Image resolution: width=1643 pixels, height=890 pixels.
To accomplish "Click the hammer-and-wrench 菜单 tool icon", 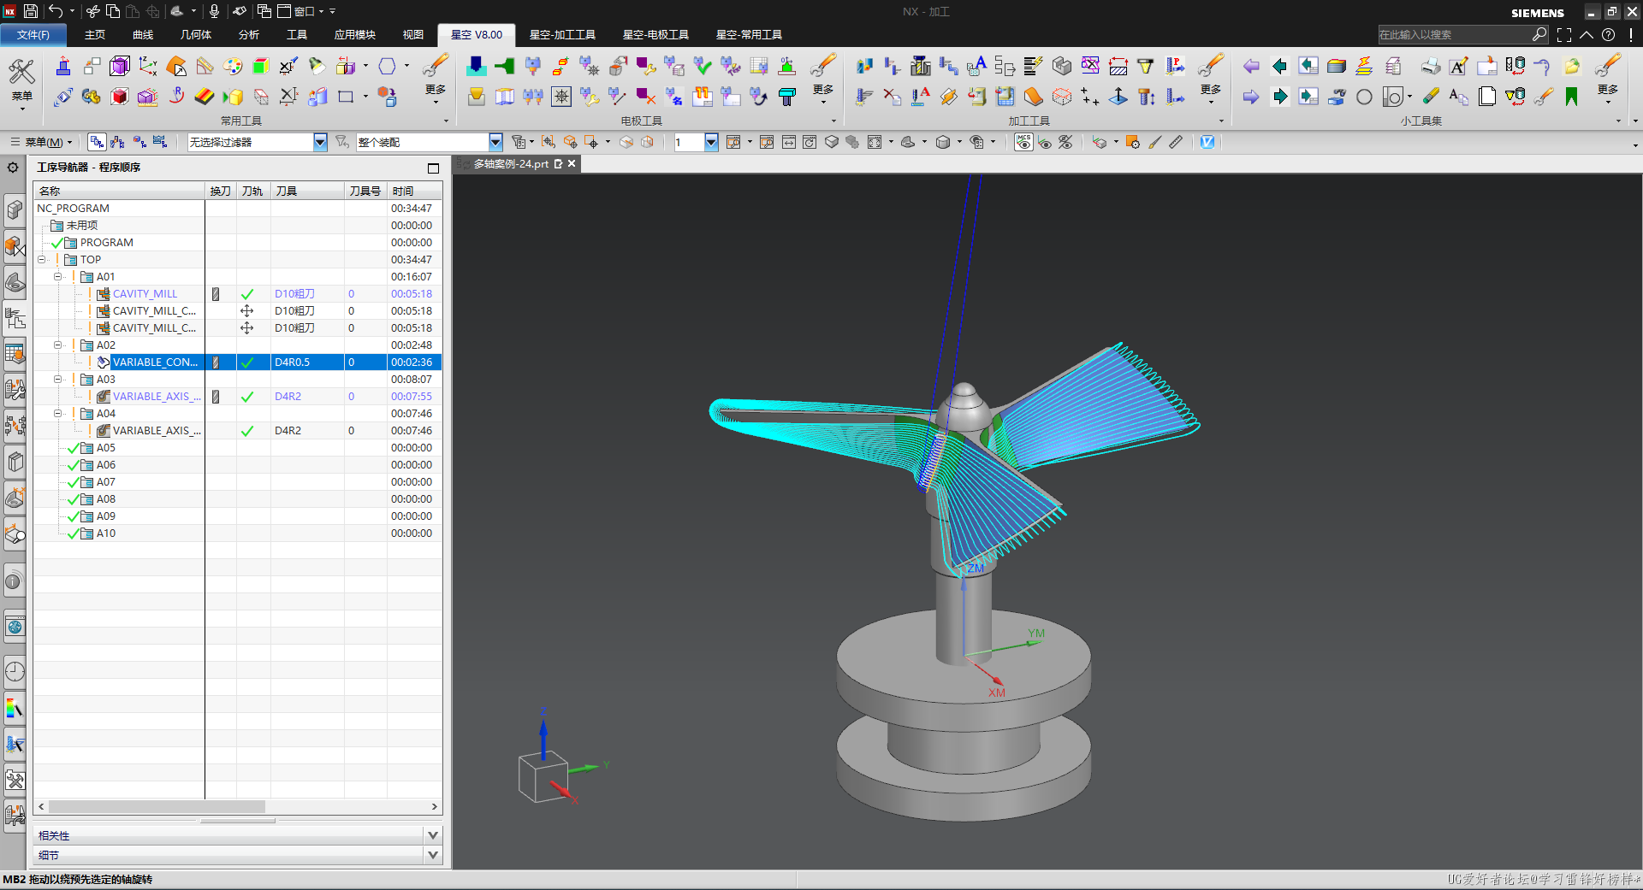I will [21, 73].
